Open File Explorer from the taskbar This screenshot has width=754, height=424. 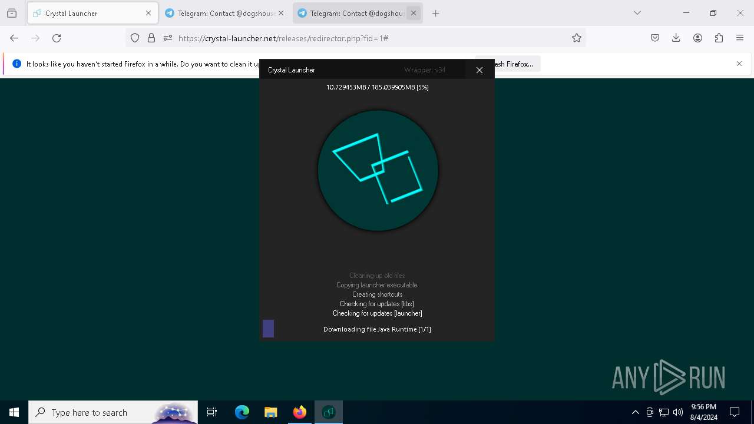click(x=270, y=412)
